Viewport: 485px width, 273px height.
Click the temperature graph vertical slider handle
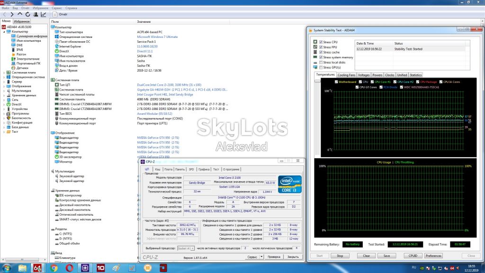(x=317, y=81)
